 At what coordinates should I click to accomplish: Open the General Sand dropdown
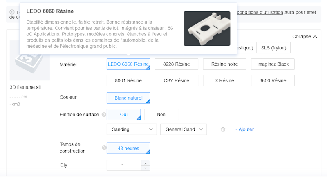click(184, 129)
